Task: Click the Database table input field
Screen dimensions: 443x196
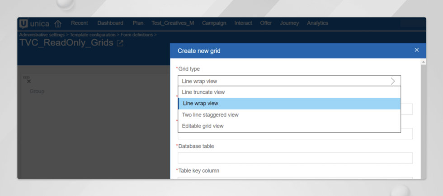Action: click(295, 158)
